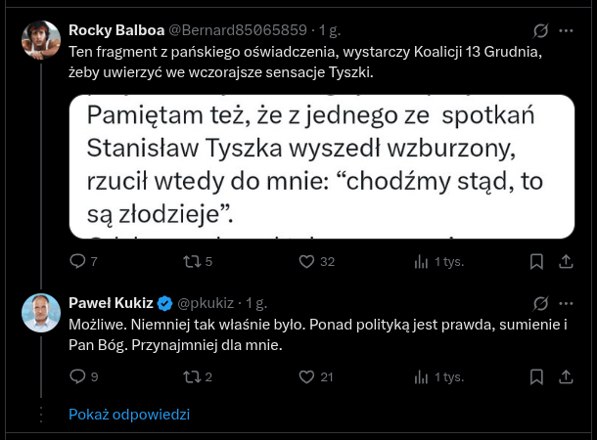Screen dimensions: 597x440
Task: Click Grok icon on Paweł Kukiz's tweet
Action: point(538,303)
